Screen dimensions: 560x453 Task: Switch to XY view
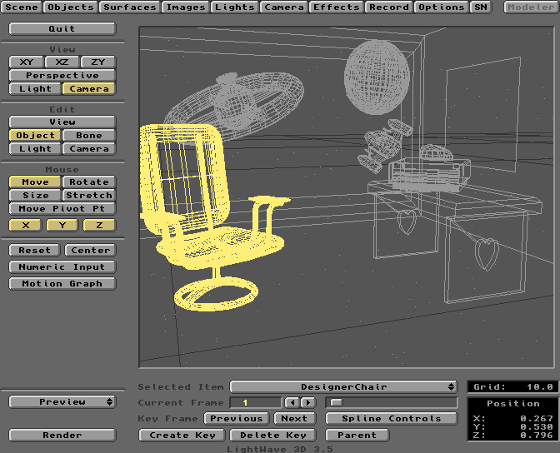(27, 62)
